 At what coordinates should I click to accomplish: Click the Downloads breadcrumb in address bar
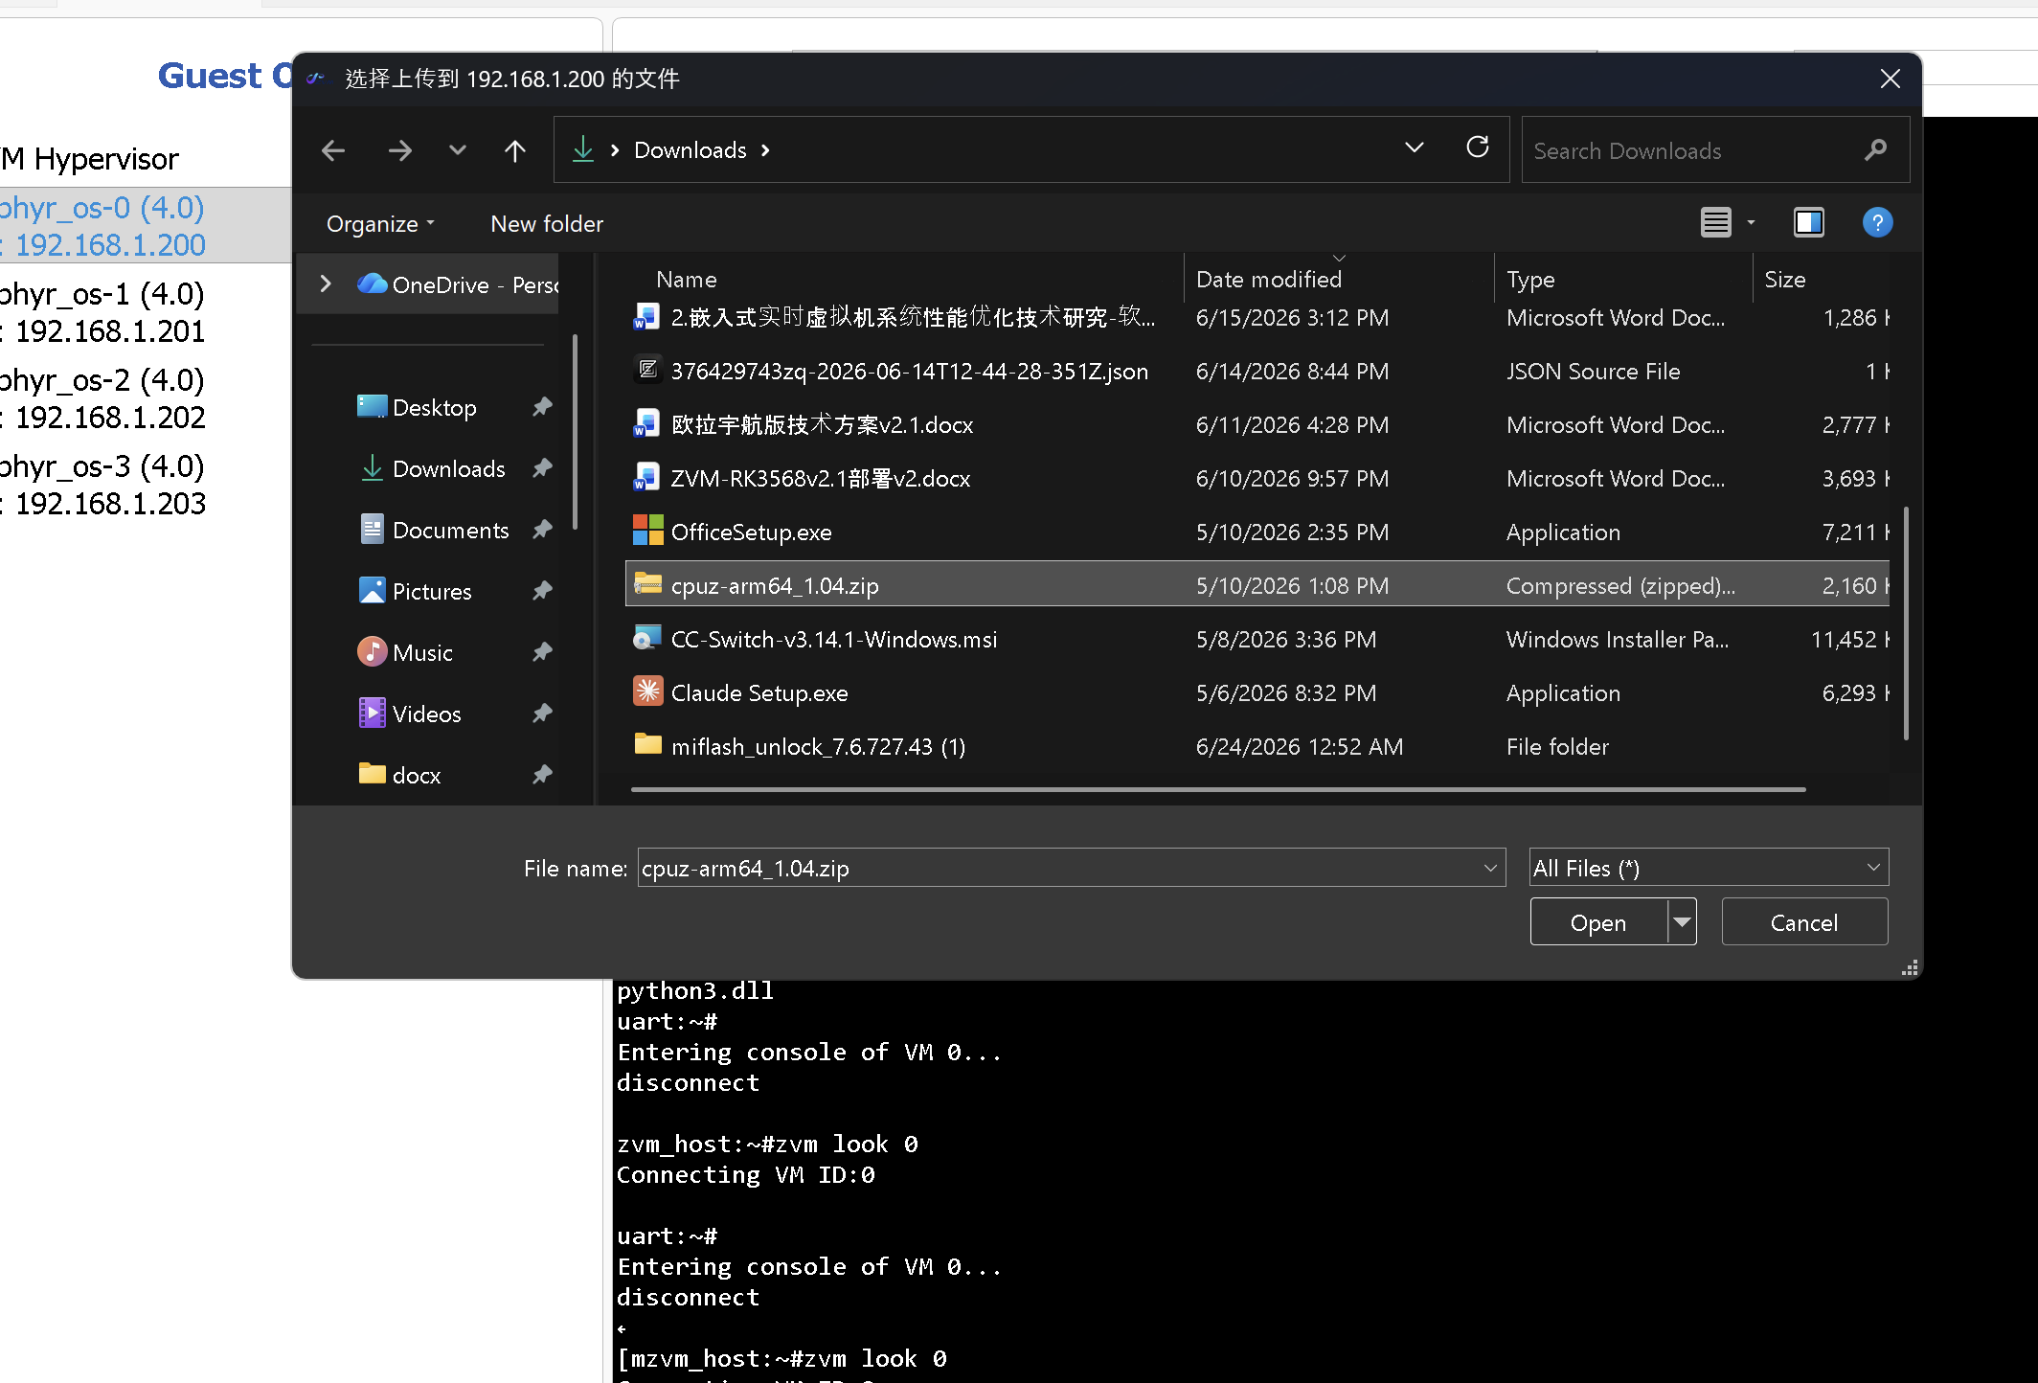[x=690, y=150]
